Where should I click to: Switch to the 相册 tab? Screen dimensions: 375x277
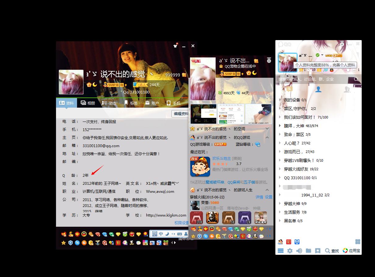88,103
